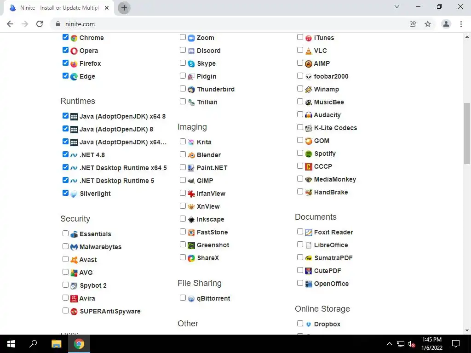Click the HandBrake app icon
This screenshot has height=353, width=471.
(x=309, y=193)
